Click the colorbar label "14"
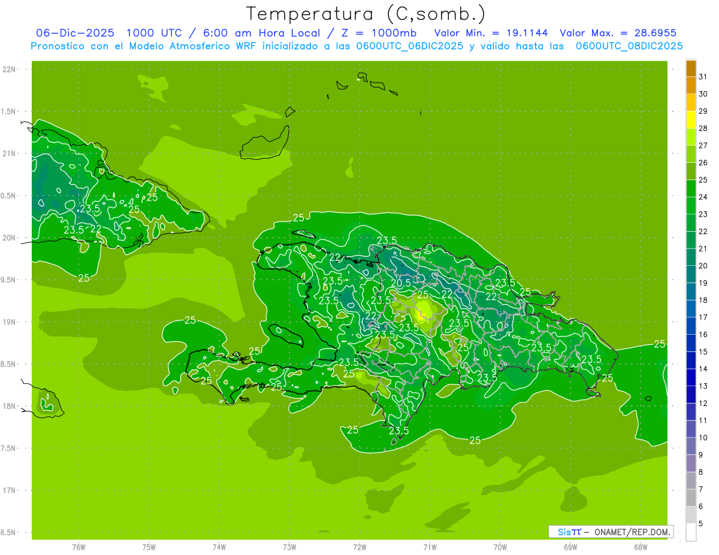Screen dimensions: 719x555 [x=703, y=369]
